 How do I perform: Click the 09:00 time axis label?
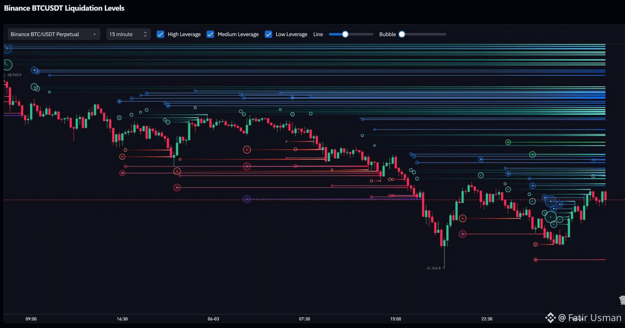31,319
